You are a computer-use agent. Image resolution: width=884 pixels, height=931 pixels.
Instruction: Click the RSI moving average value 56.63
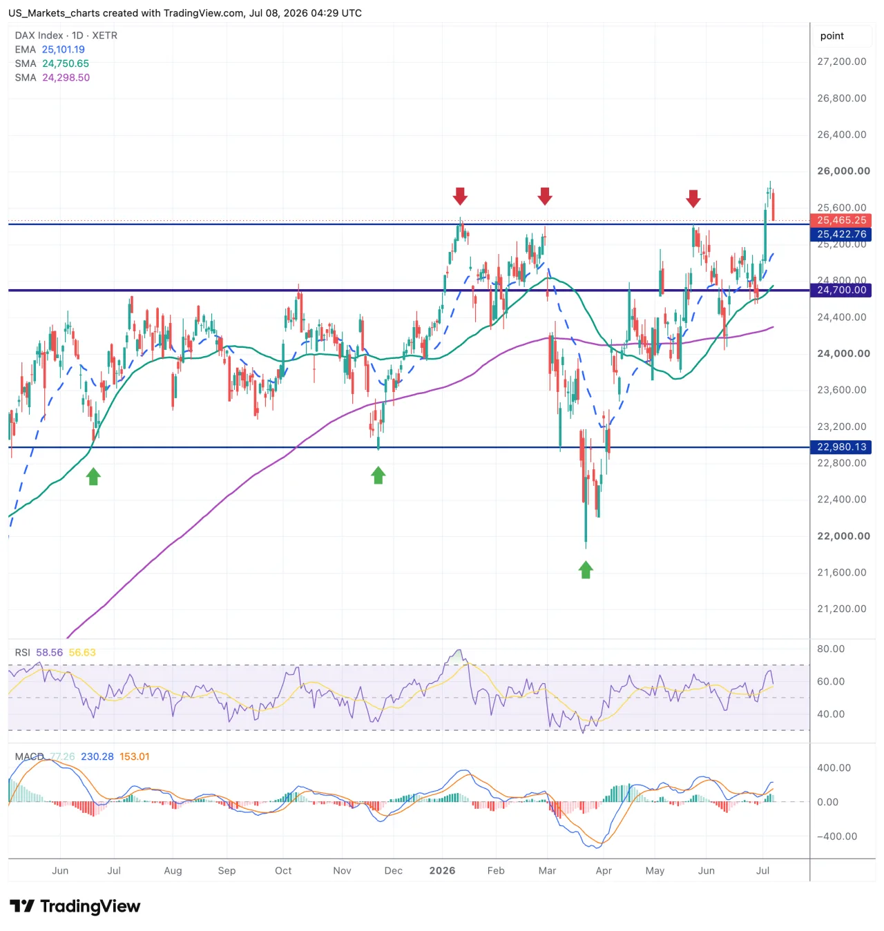(x=82, y=652)
